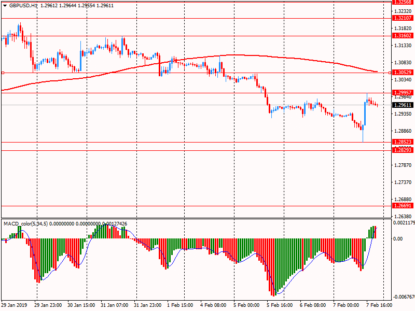Click the 1.29957 red price label
The image size is (415, 311).
click(x=403, y=93)
